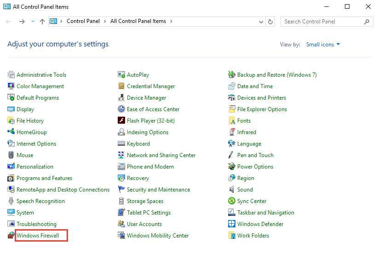Click the Ease of Access Center icon
This screenshot has width=378, height=271.
click(121, 109)
